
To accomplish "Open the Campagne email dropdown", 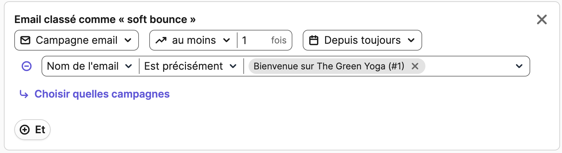I will click(x=77, y=40).
